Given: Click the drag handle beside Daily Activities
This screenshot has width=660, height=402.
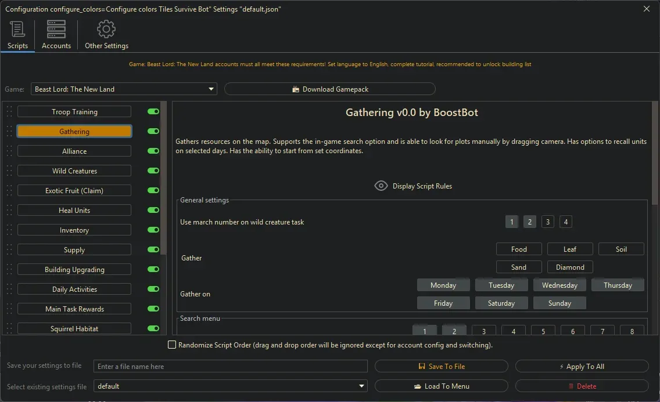Looking at the screenshot, I should point(9,289).
